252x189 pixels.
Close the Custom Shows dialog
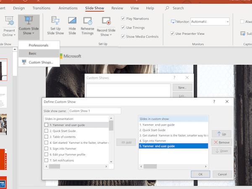click(187, 78)
